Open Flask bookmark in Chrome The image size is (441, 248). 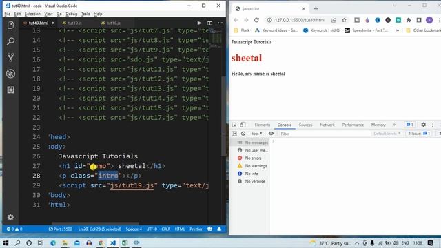(242, 30)
